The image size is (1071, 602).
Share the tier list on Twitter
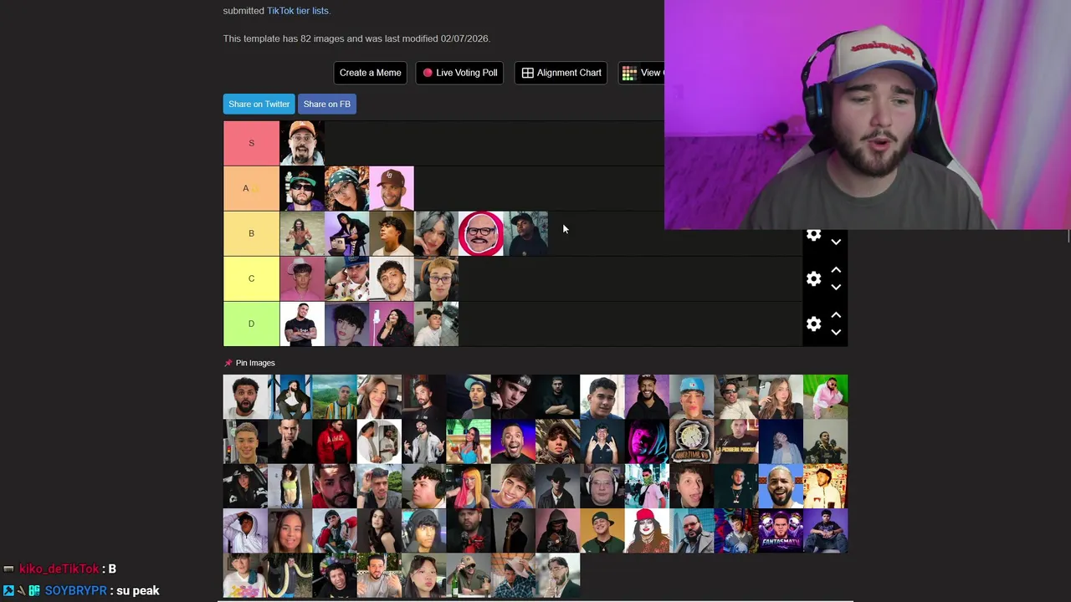[x=259, y=104]
